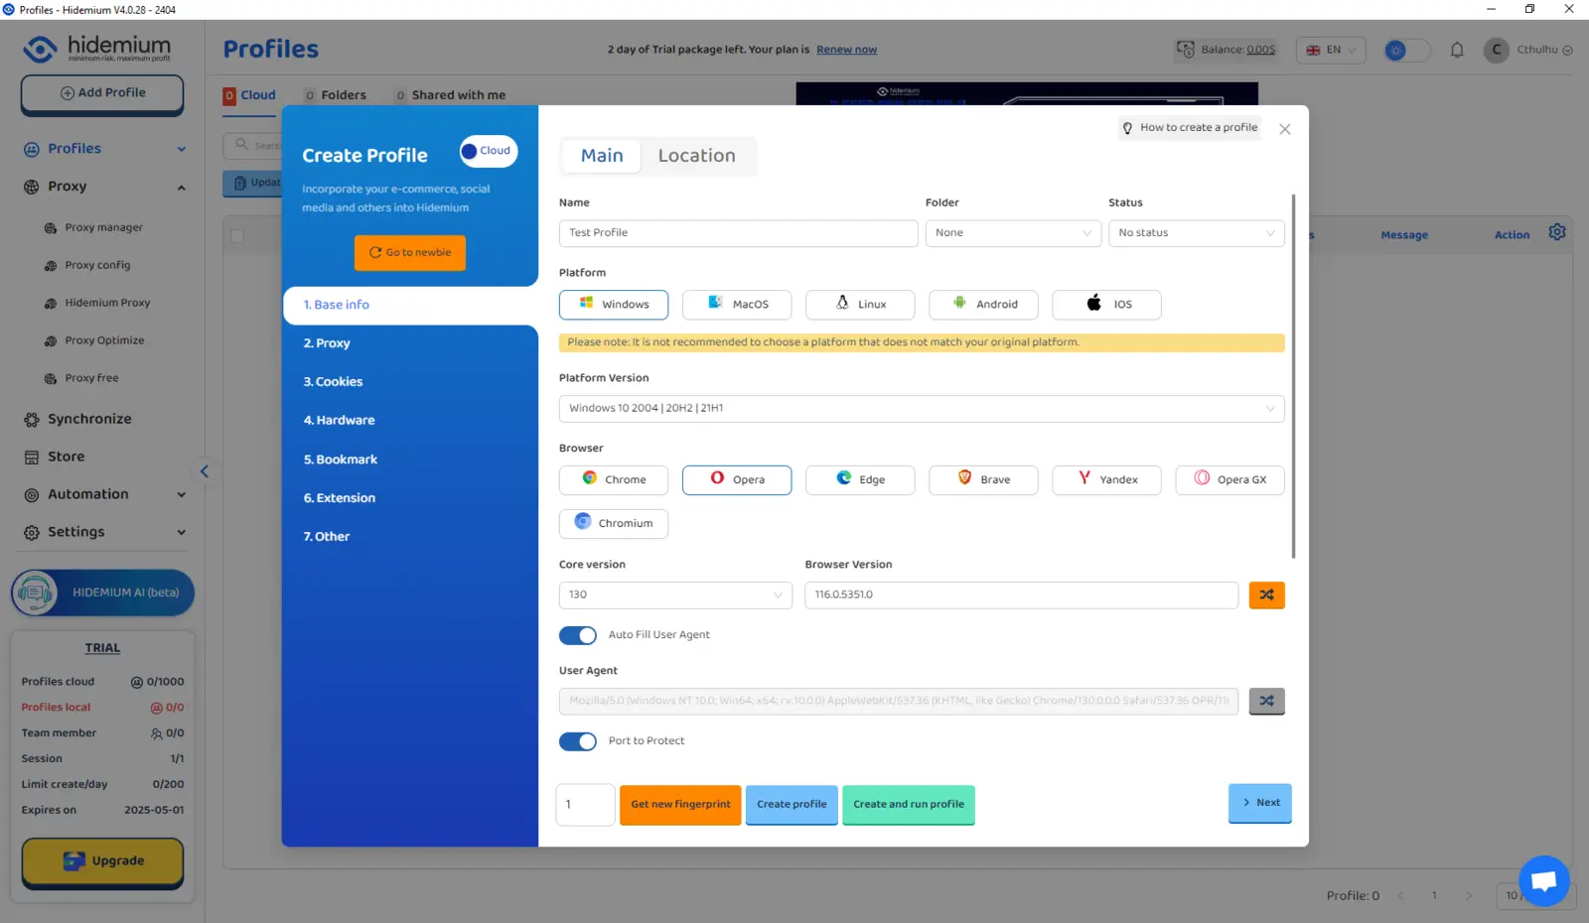
Task: Choose Opera browser
Action: point(737,479)
